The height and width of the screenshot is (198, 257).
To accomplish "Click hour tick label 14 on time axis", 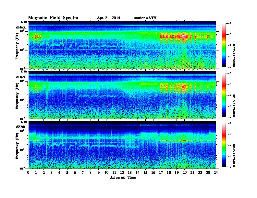I will tap(138, 172).
